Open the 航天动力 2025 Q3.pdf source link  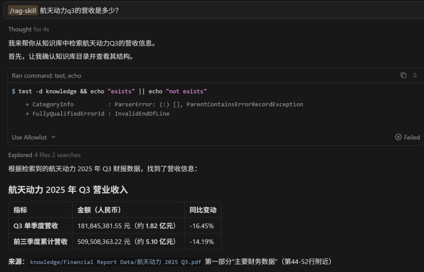(x=115, y=262)
